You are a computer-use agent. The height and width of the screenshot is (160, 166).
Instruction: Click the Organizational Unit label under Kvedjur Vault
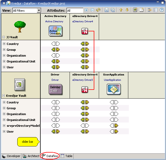point(21,120)
